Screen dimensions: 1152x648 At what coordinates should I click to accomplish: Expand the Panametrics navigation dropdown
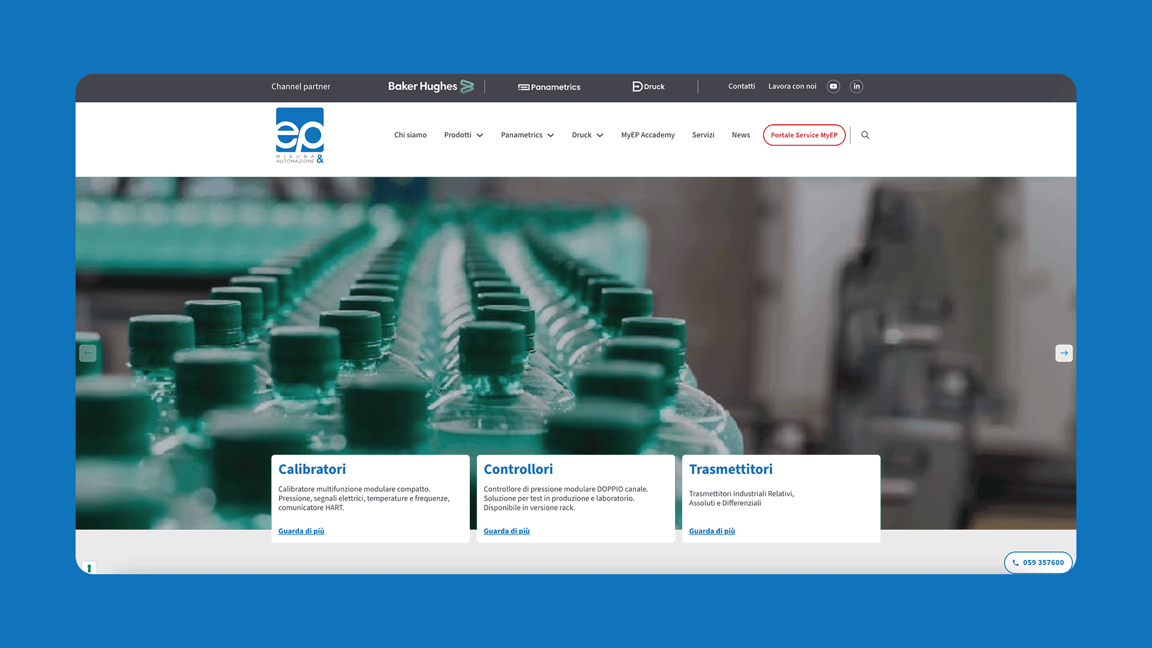(527, 135)
